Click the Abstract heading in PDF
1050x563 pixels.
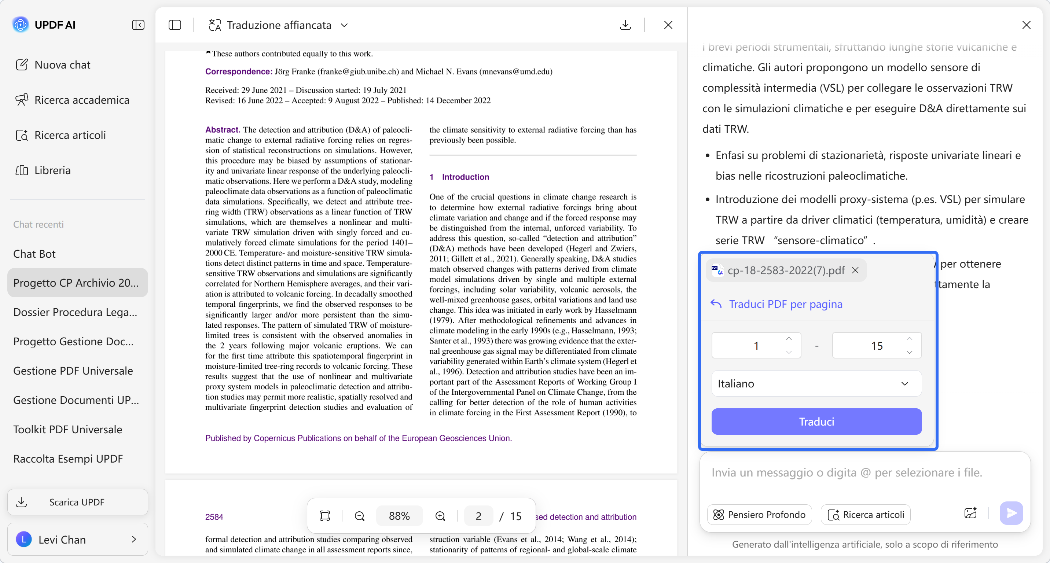tap(223, 129)
